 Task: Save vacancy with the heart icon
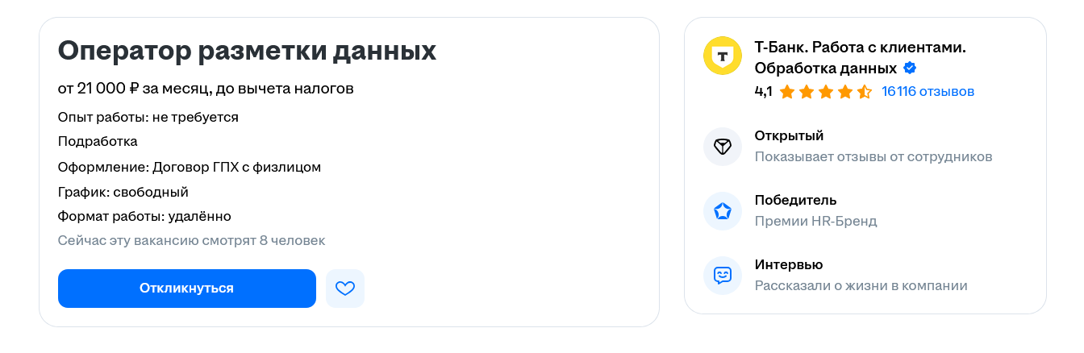(x=345, y=289)
